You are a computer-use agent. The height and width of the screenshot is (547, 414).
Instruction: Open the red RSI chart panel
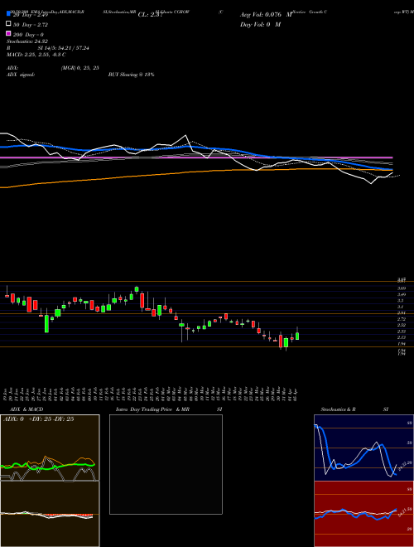(x=363, y=514)
